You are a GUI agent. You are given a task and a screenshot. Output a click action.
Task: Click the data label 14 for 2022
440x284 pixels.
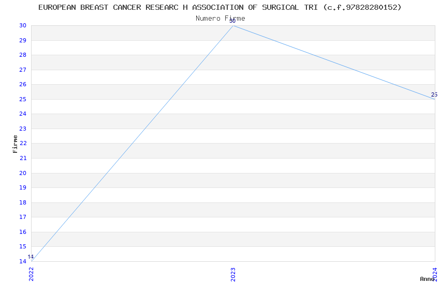tap(31, 257)
